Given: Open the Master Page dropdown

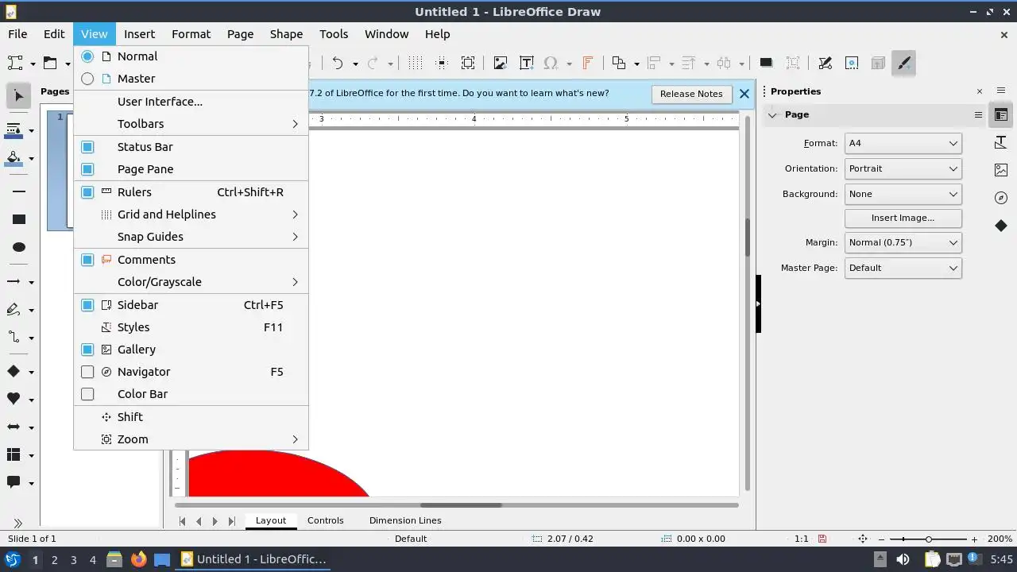Looking at the screenshot, I should [x=903, y=268].
